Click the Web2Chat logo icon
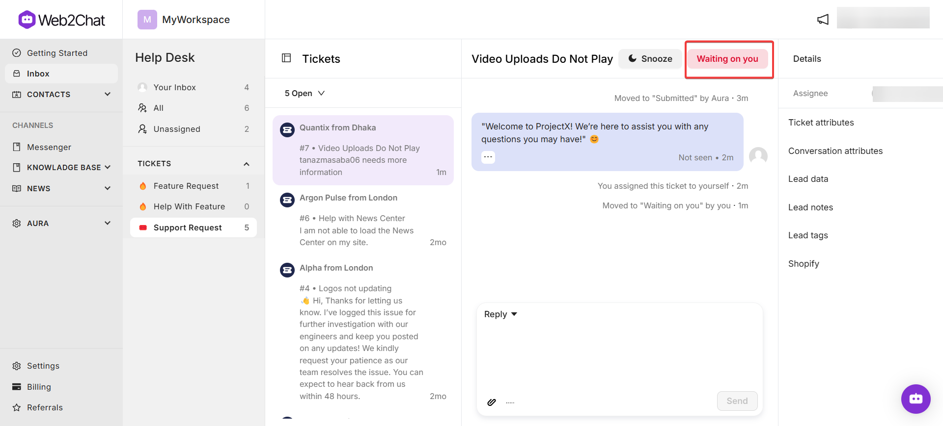 point(27,20)
